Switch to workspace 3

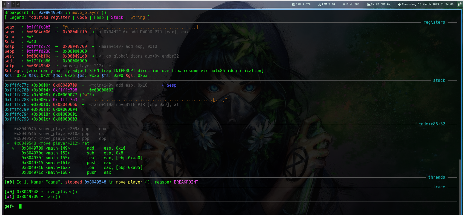pyautogui.click(x=13, y=4)
